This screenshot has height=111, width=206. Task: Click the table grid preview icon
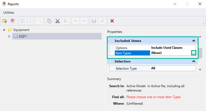tap(31, 21)
